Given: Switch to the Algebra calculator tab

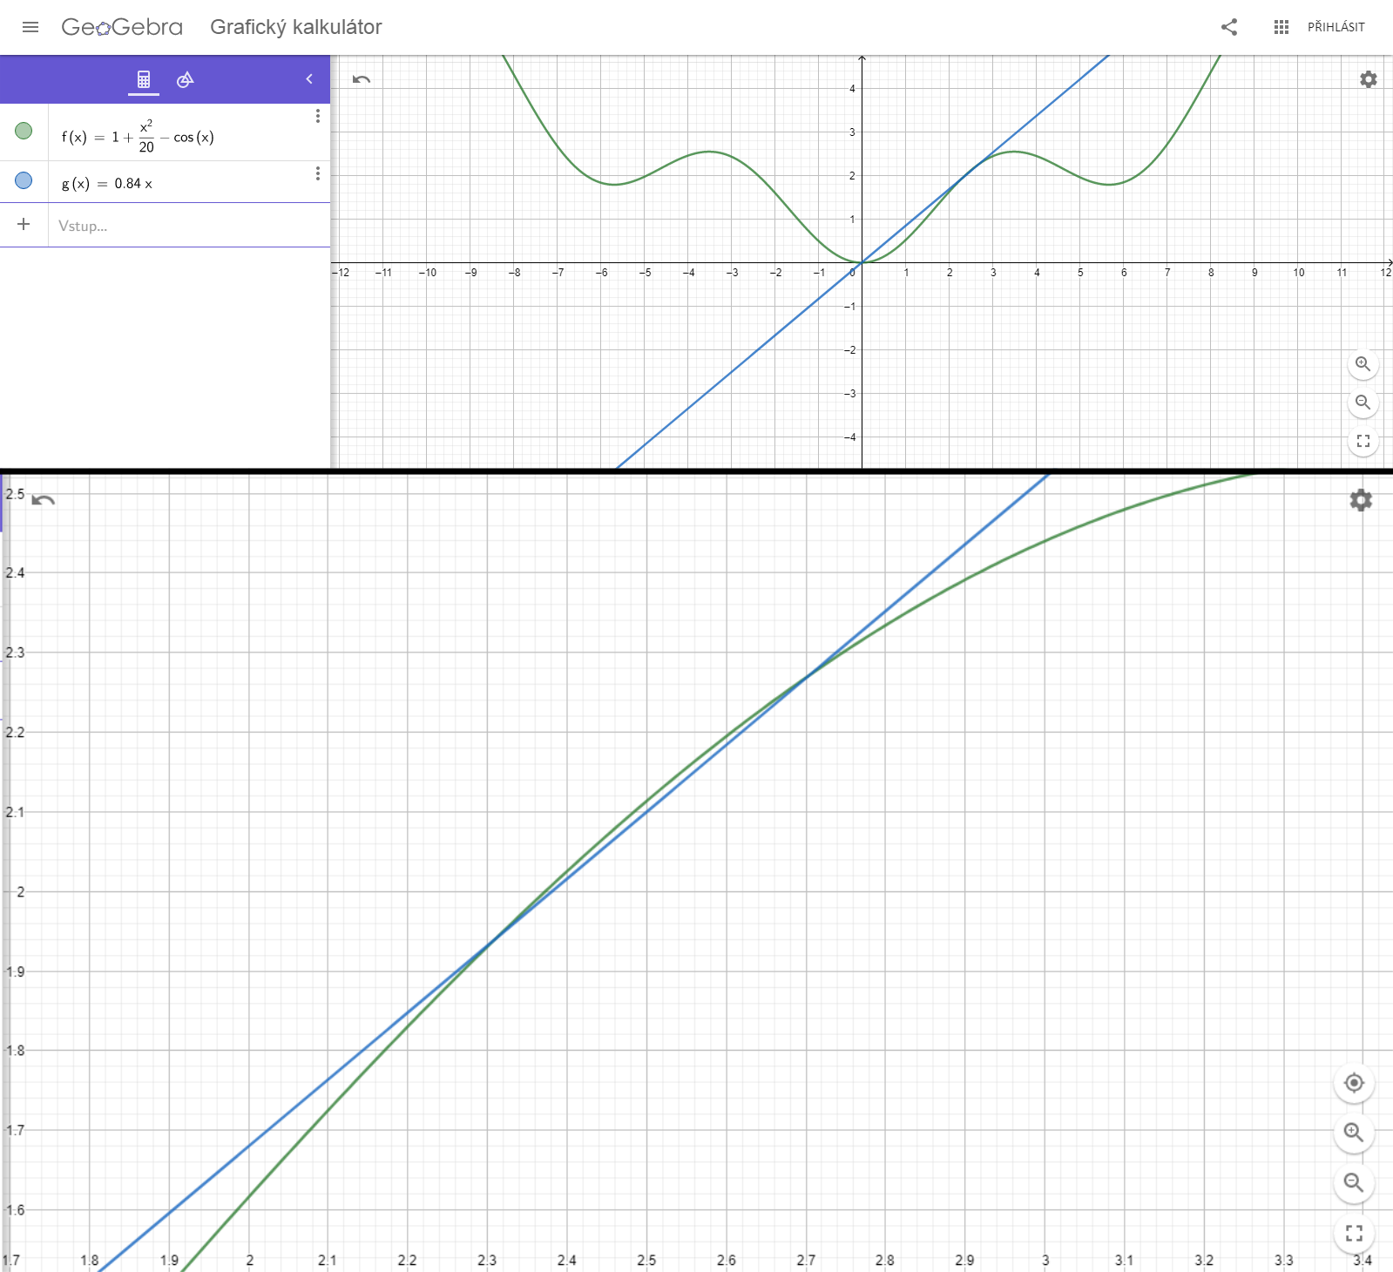Looking at the screenshot, I should point(144,79).
